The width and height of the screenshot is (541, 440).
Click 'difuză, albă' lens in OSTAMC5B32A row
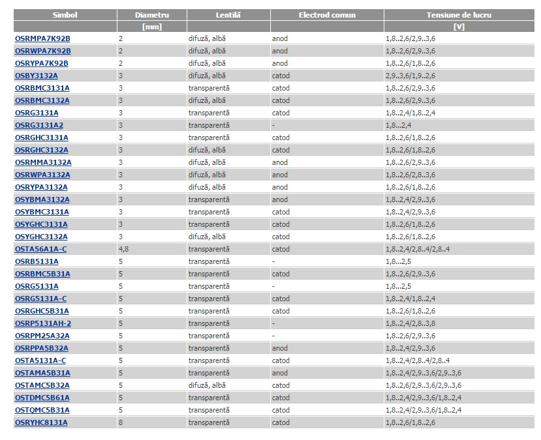[x=207, y=385]
